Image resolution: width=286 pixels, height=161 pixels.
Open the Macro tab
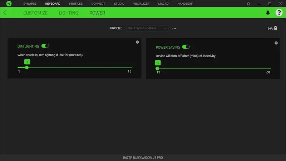pyautogui.click(x=163, y=4)
